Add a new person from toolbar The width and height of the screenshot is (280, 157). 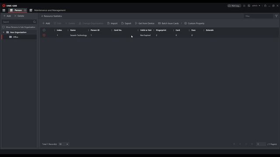46,23
